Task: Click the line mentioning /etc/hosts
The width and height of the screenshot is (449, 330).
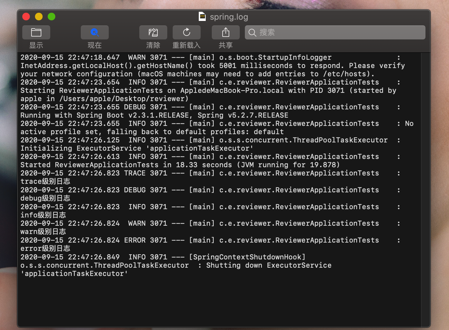Action: point(197,74)
